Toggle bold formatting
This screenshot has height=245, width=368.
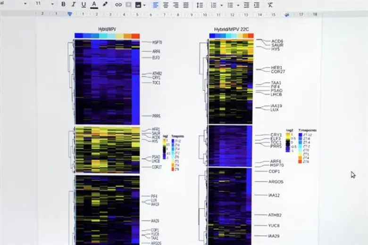click(63, 5)
